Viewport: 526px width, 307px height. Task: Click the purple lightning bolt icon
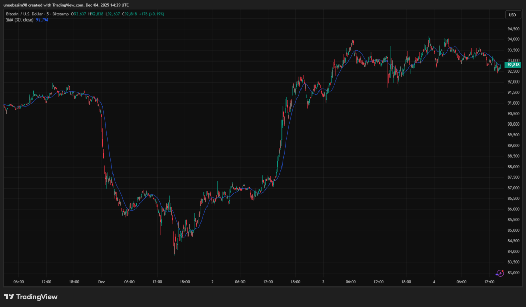pos(499,274)
